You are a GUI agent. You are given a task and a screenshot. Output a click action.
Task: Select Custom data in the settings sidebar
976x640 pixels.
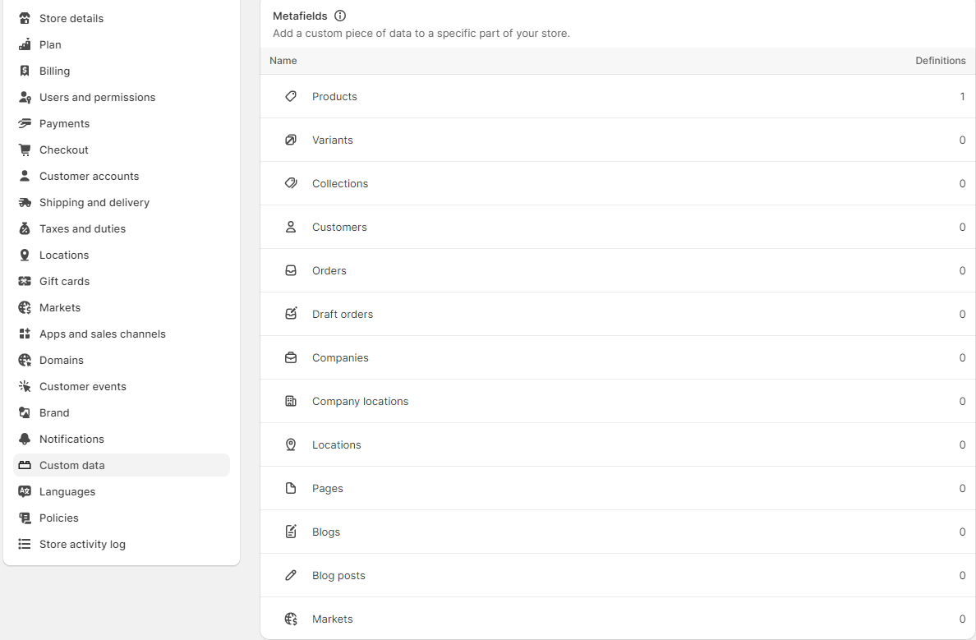click(72, 465)
